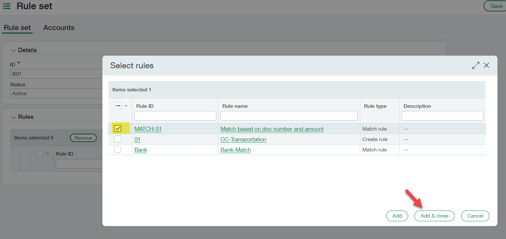The image size is (506, 239).
Task: Check the 01 CC-Transportation rule checkbox
Action: pos(118,139)
